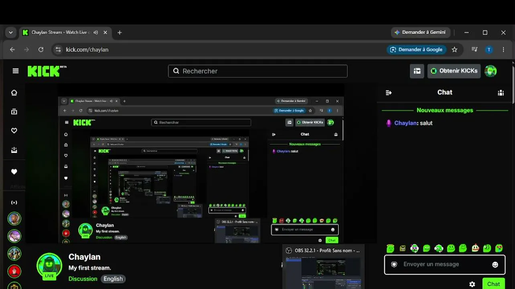Click the Demander à Google lens button
515x289 pixels.
pyautogui.click(x=416, y=49)
